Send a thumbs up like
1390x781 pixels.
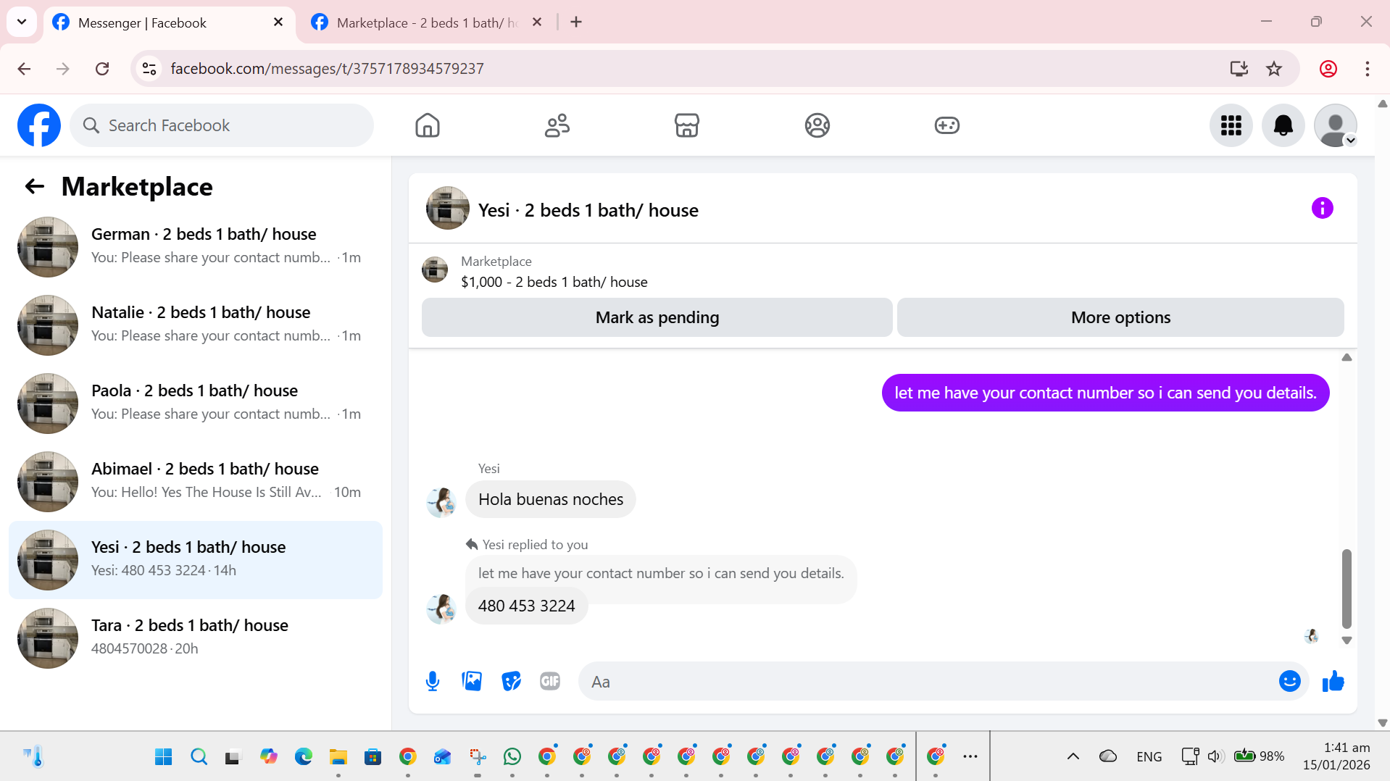coord(1333,681)
